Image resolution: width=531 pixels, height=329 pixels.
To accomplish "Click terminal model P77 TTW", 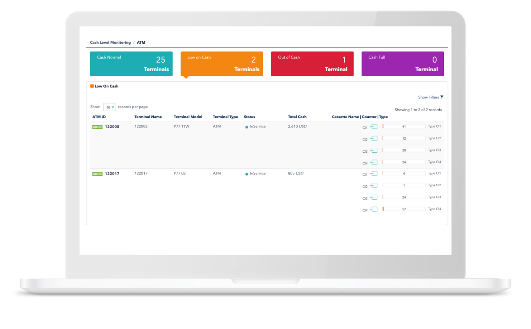I will [x=181, y=127].
